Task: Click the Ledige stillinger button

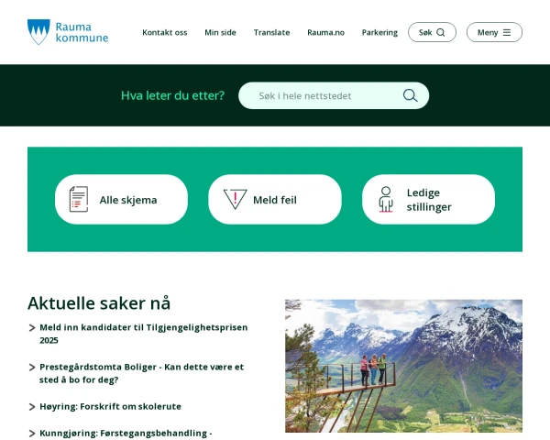Action: click(x=428, y=199)
